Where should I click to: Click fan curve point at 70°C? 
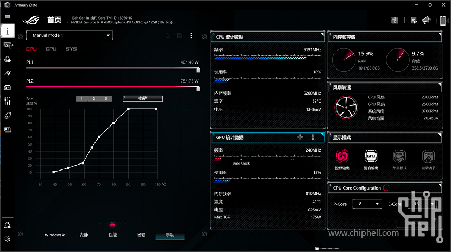pyautogui.click(x=99, y=137)
